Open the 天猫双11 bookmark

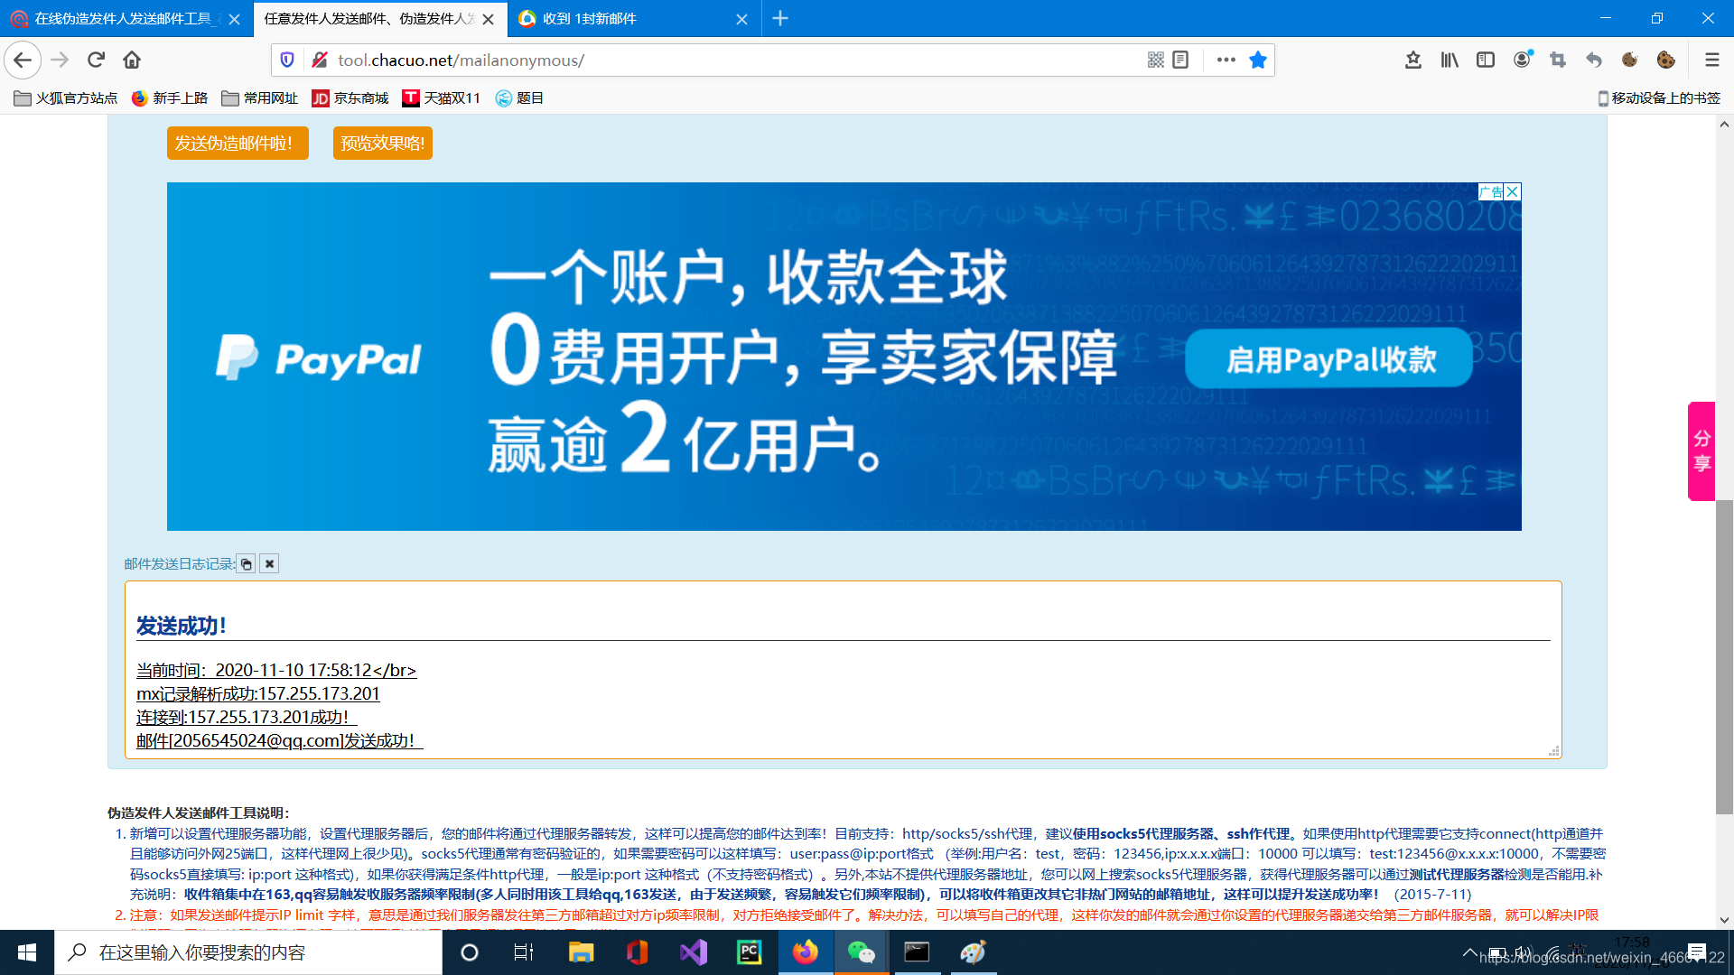click(442, 97)
